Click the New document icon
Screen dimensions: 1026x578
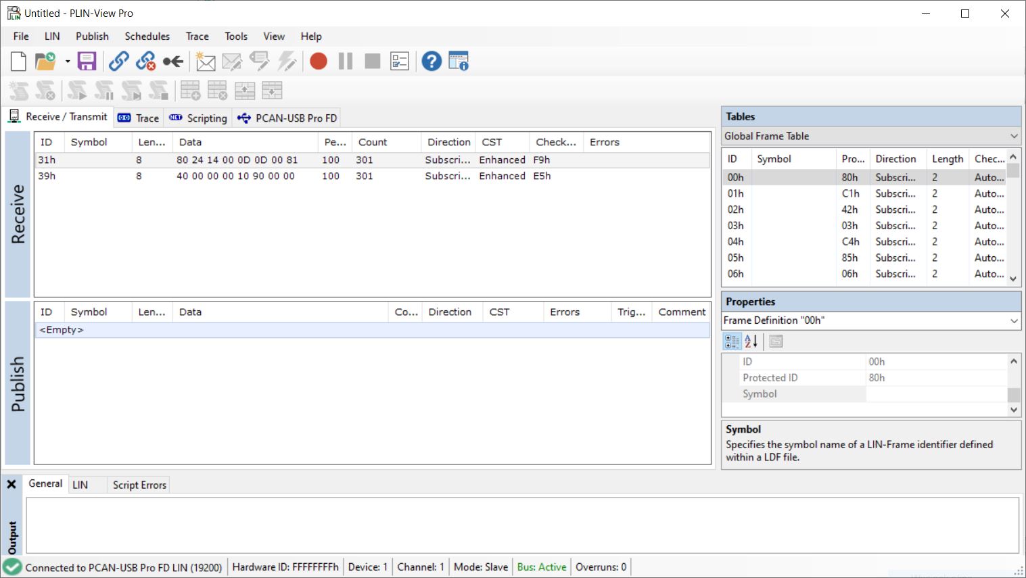(x=18, y=62)
